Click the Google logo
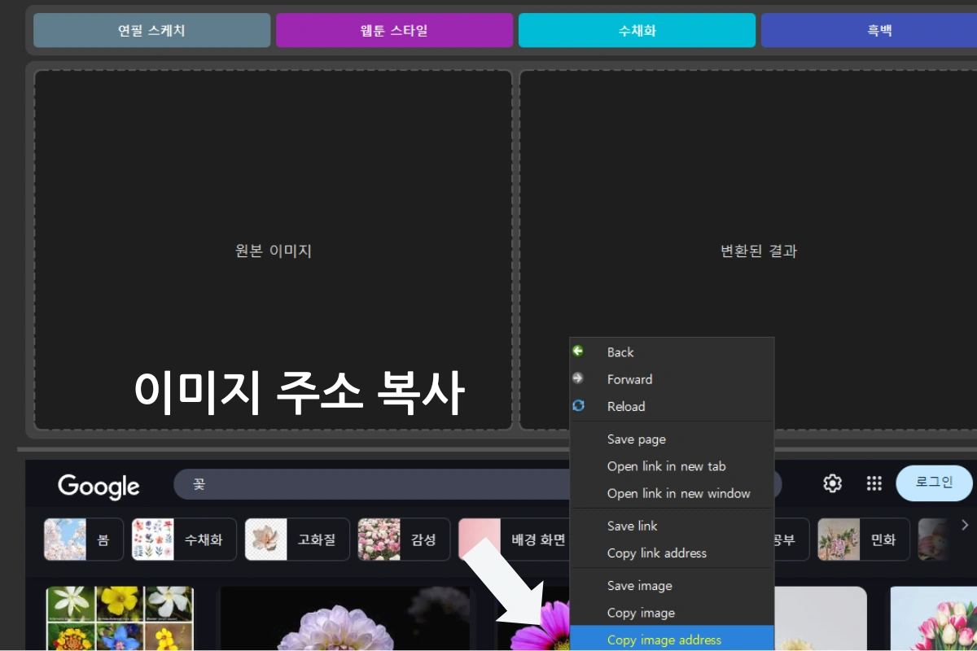Screen dimensions: 977x651 [x=99, y=486]
